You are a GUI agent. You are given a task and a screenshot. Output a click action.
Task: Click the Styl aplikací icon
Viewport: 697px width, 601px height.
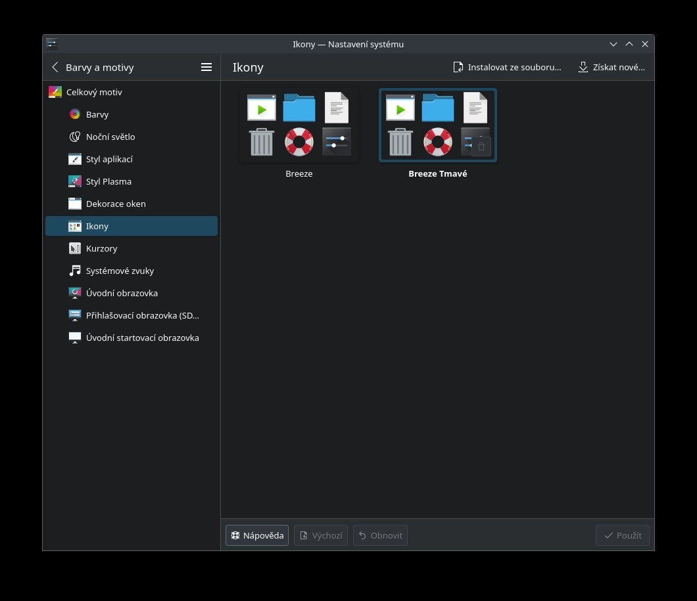[75, 159]
